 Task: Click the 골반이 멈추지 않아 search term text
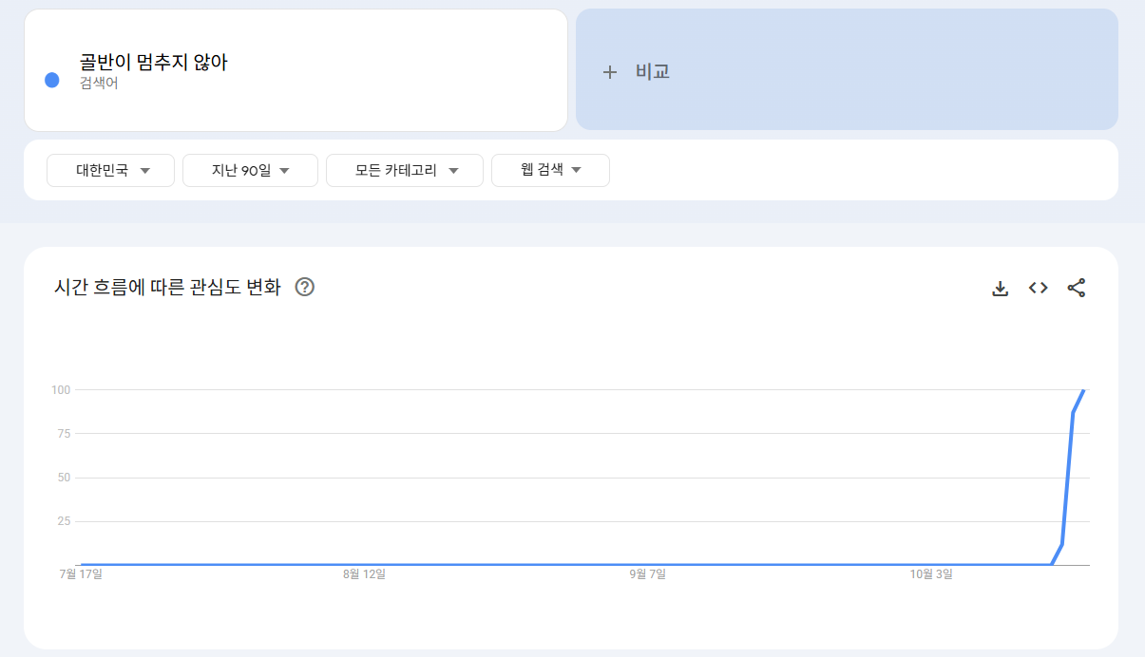(x=153, y=63)
